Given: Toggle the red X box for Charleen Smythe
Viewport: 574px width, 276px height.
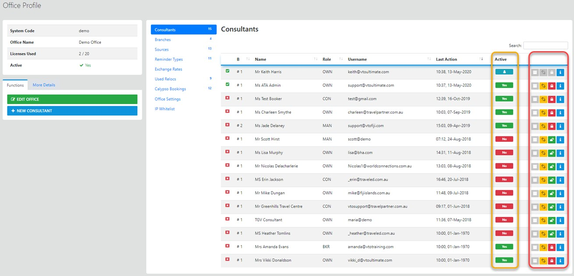Looking at the screenshot, I should click(x=227, y=112).
